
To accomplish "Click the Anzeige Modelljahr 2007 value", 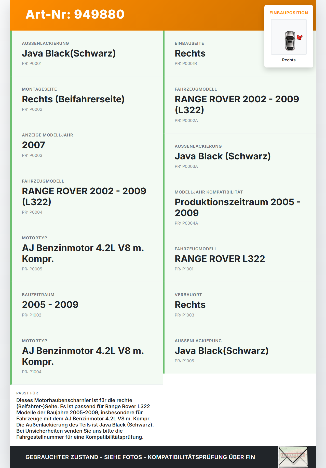I will pyautogui.click(x=34, y=145).
